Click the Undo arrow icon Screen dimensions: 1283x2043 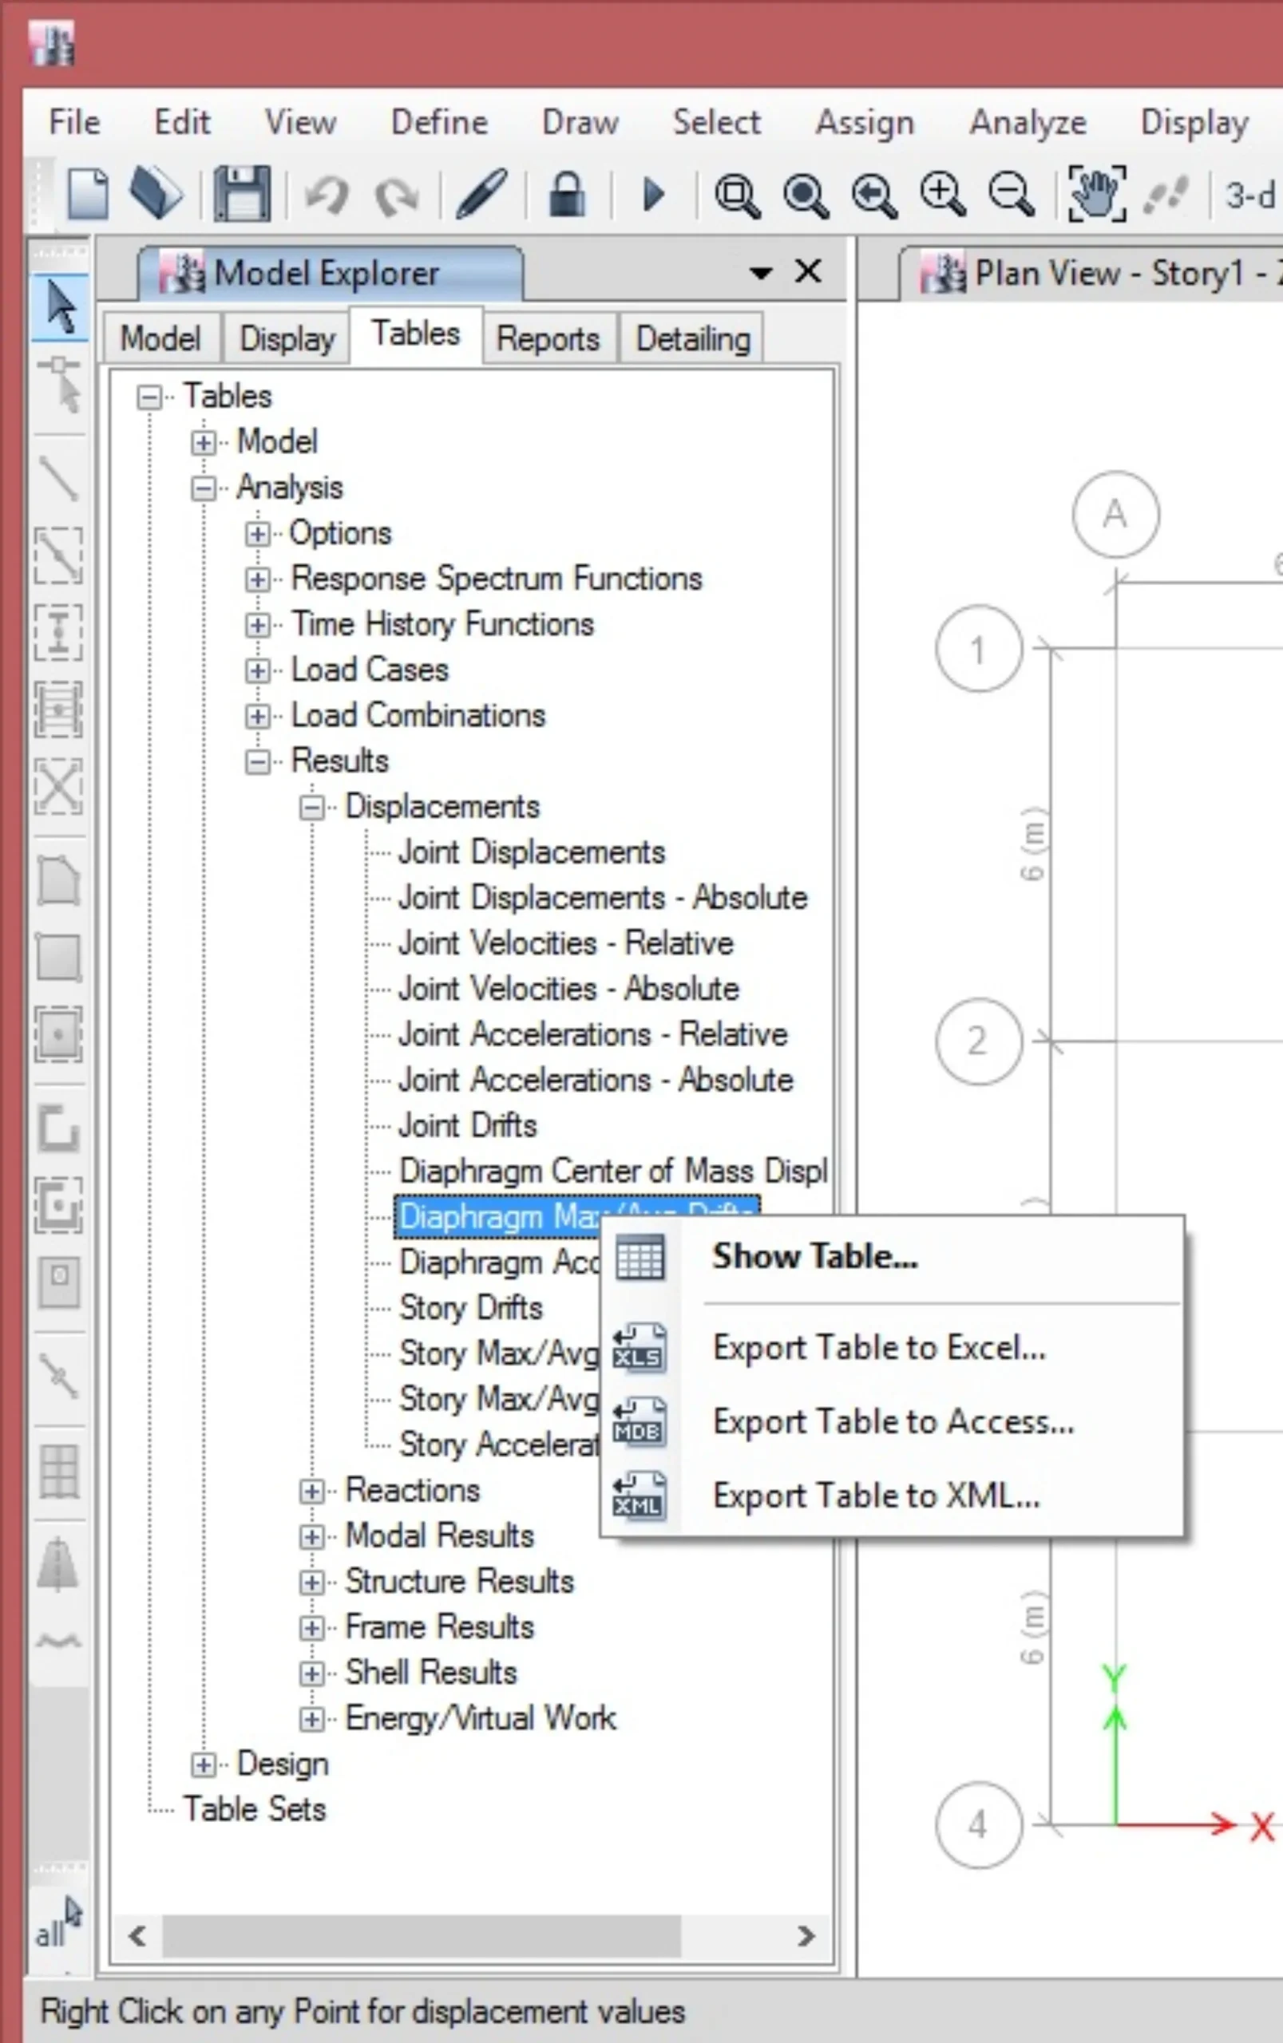coord(327,196)
